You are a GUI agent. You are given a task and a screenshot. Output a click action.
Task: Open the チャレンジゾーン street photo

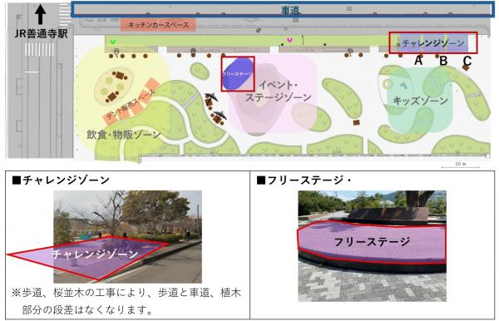tap(127, 237)
